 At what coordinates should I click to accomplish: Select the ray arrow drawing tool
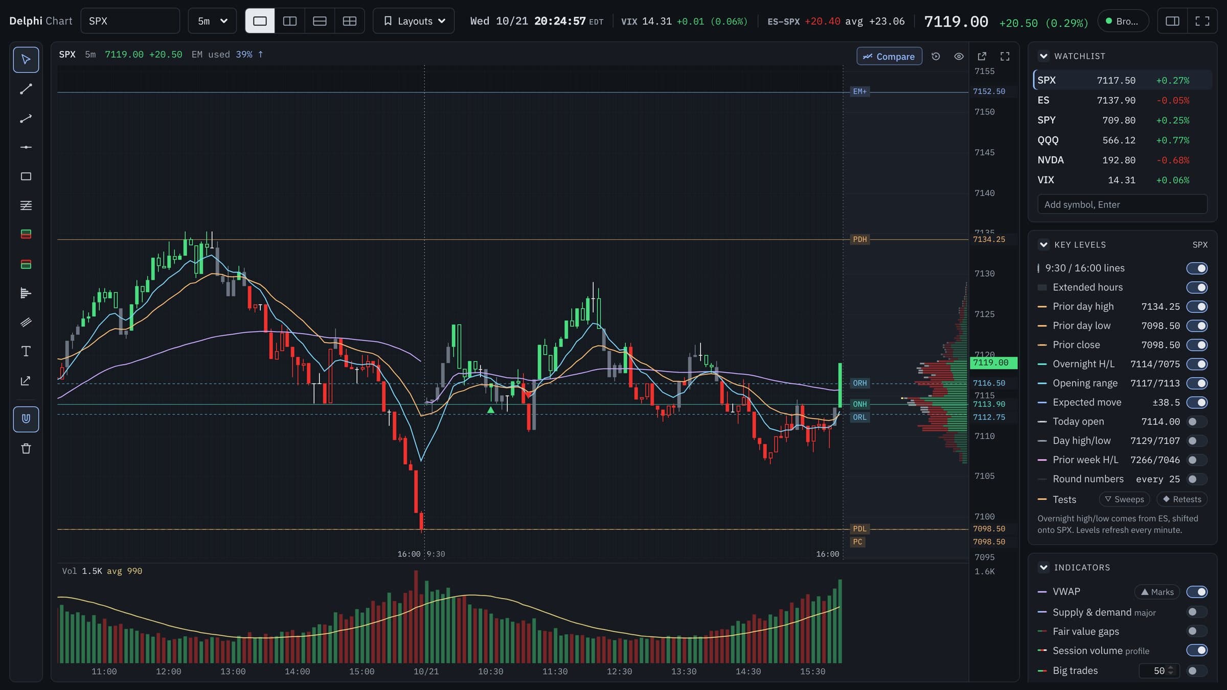pyautogui.click(x=26, y=119)
